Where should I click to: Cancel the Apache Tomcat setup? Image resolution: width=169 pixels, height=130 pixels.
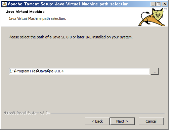(151, 121)
